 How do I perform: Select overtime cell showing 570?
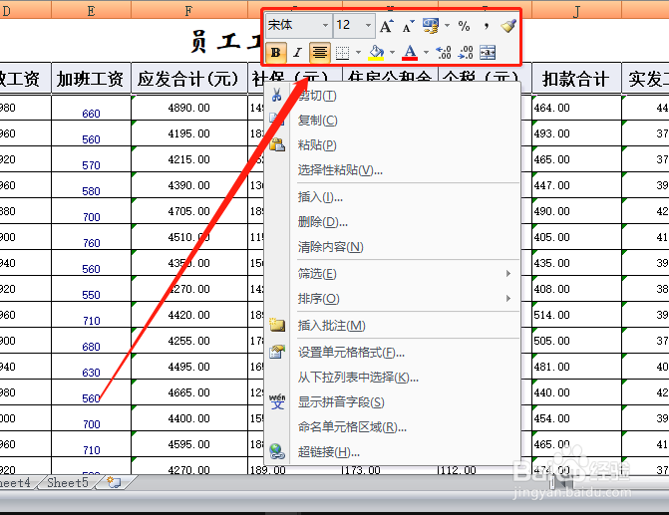click(91, 159)
